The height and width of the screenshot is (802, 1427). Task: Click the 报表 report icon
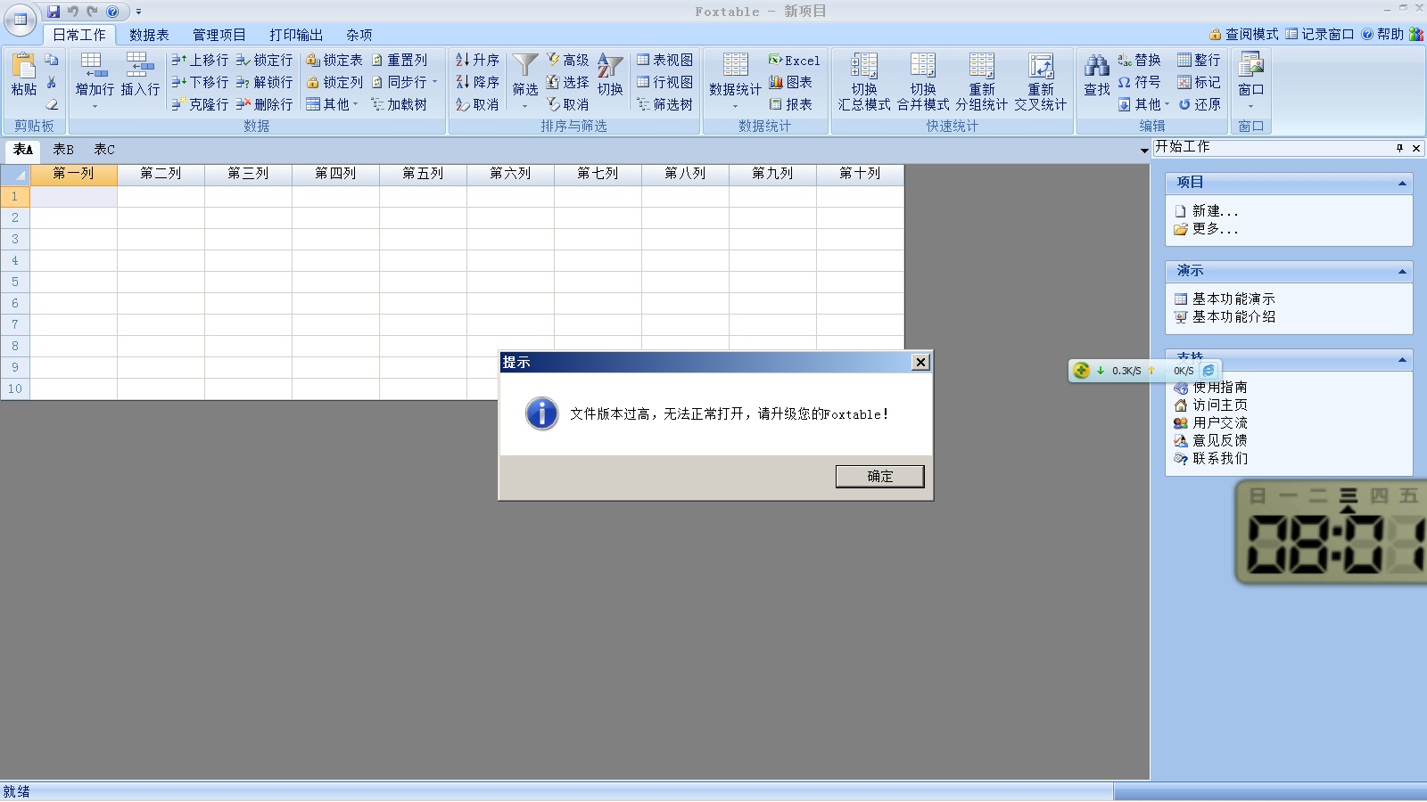790,104
